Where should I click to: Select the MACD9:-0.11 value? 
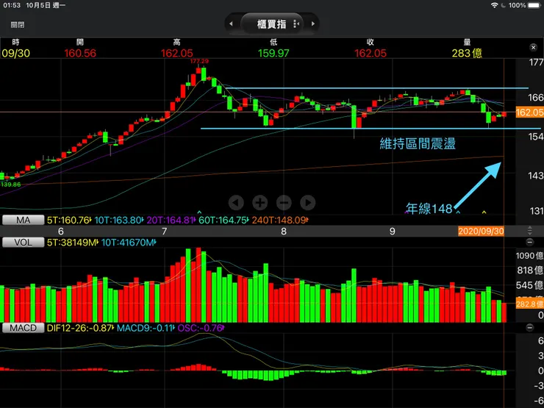[146, 328]
